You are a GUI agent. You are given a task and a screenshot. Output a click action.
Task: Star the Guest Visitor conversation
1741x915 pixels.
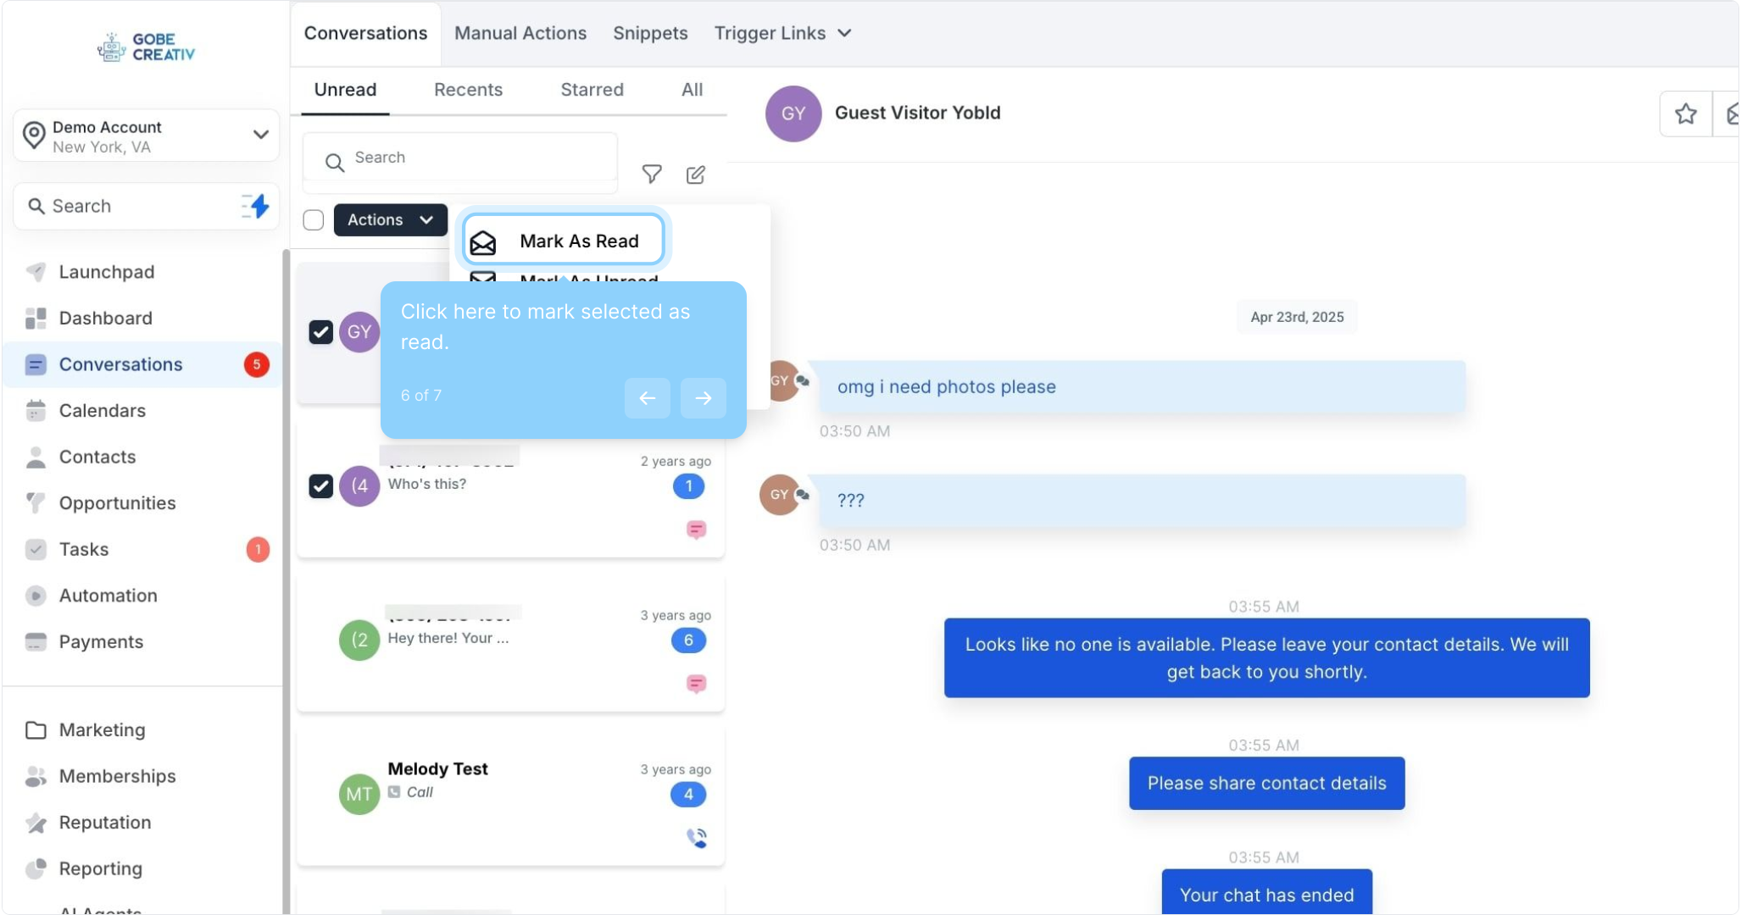point(1685,114)
